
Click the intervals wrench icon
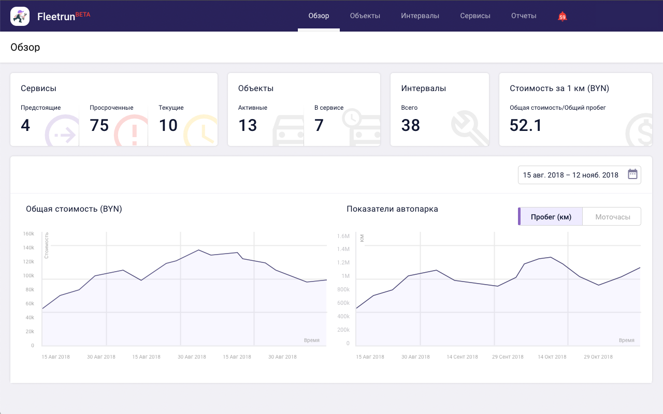[469, 129]
